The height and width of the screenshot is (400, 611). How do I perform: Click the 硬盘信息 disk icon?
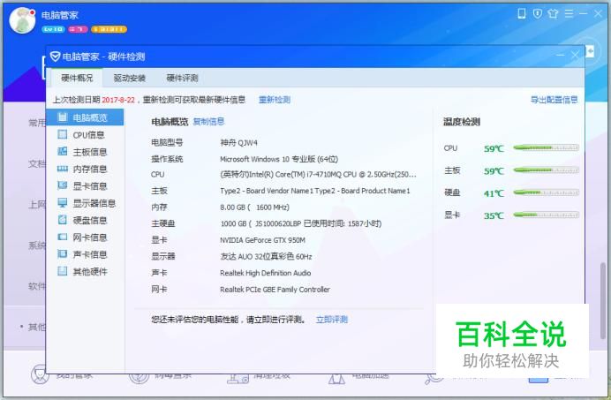pyautogui.click(x=63, y=220)
